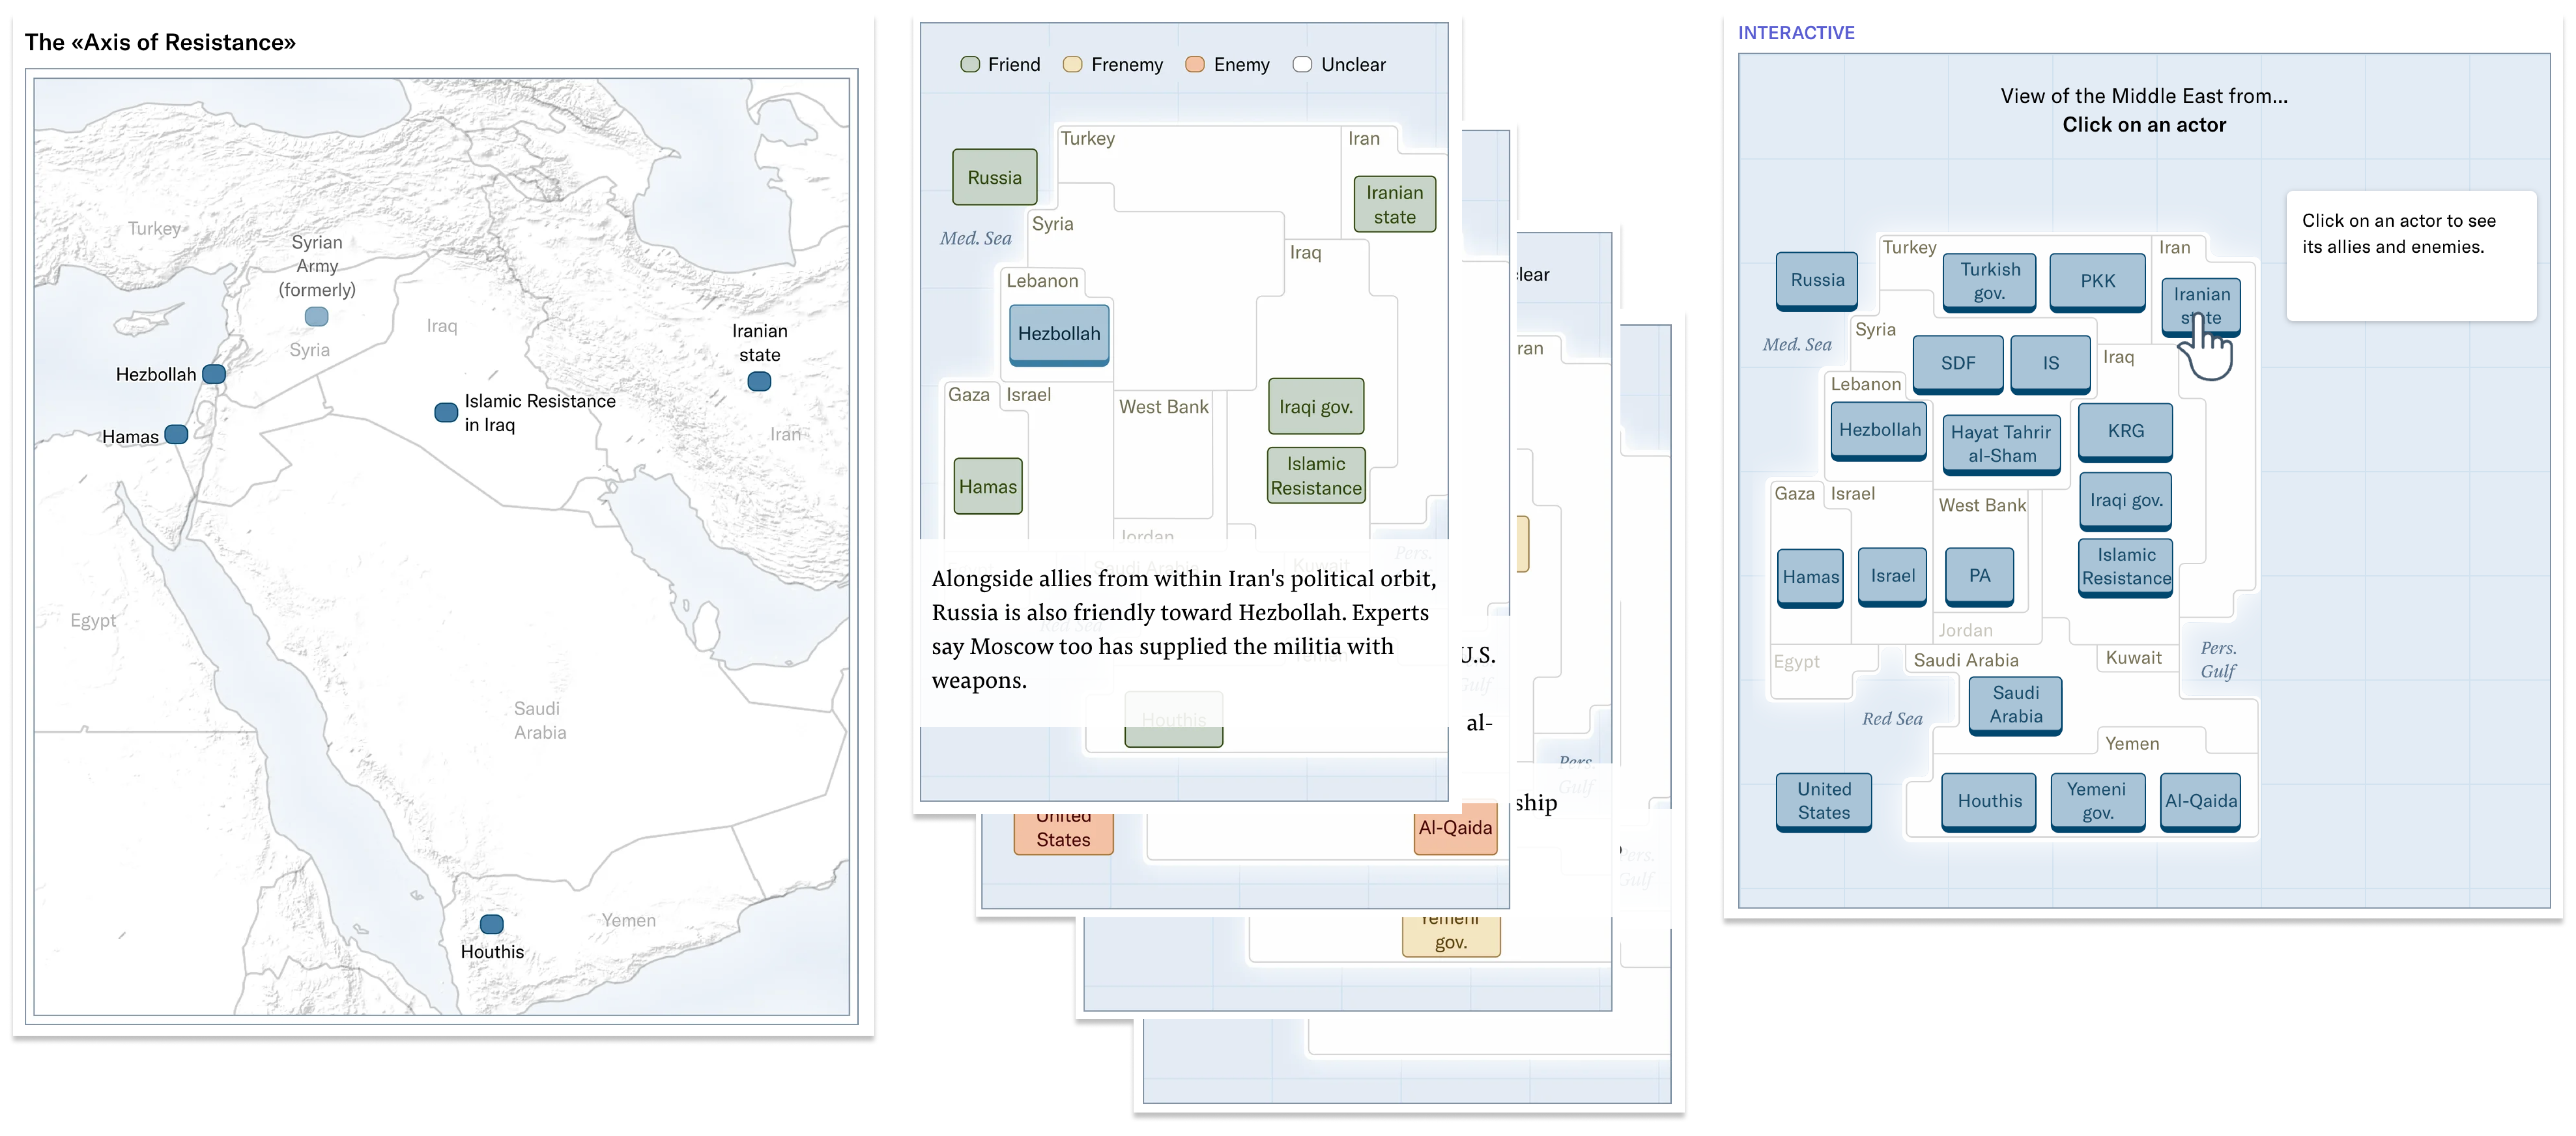2576x1136 pixels.
Task: Click the Iranian state map marker
Action: [759, 381]
